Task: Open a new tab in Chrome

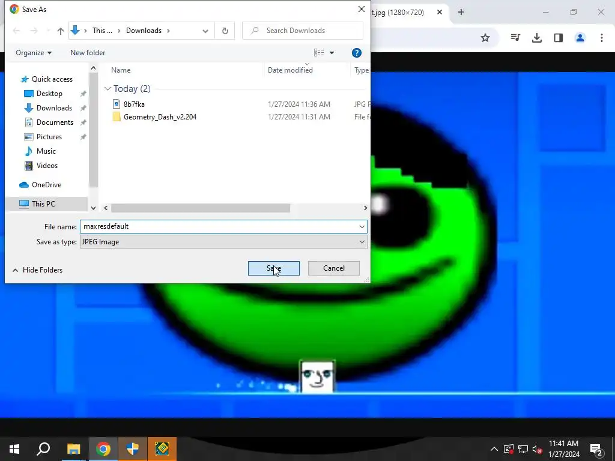Action: pyautogui.click(x=461, y=12)
